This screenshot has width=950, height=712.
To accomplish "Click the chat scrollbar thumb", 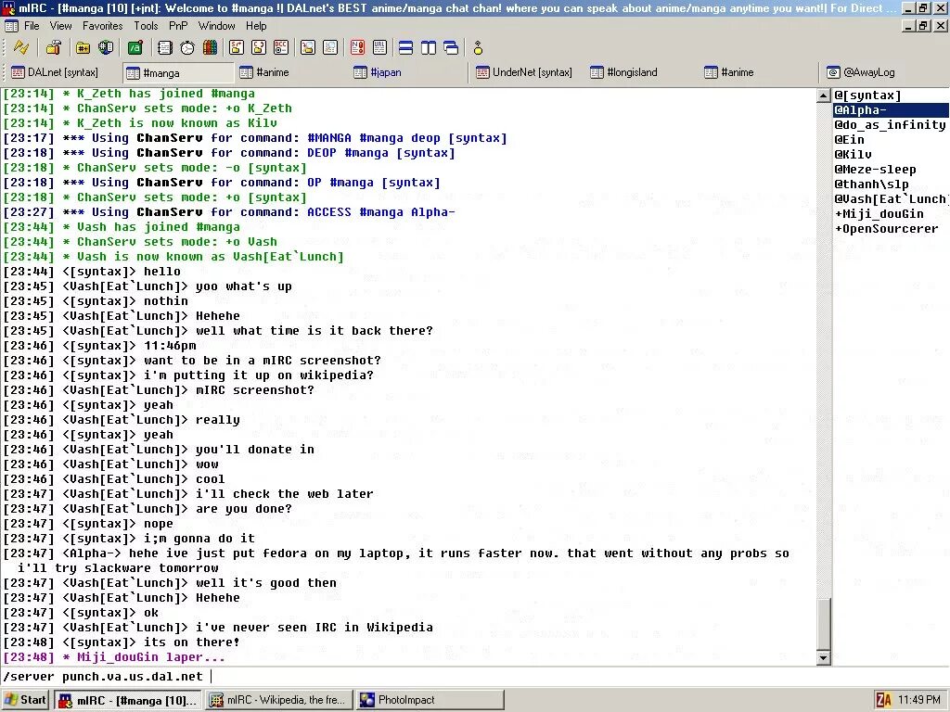I will tap(823, 624).
